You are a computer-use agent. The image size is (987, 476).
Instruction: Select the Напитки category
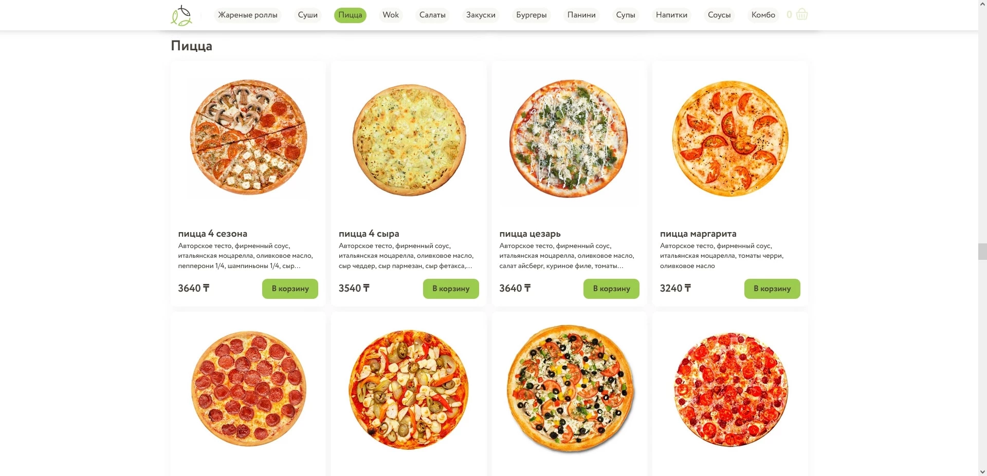click(x=671, y=15)
